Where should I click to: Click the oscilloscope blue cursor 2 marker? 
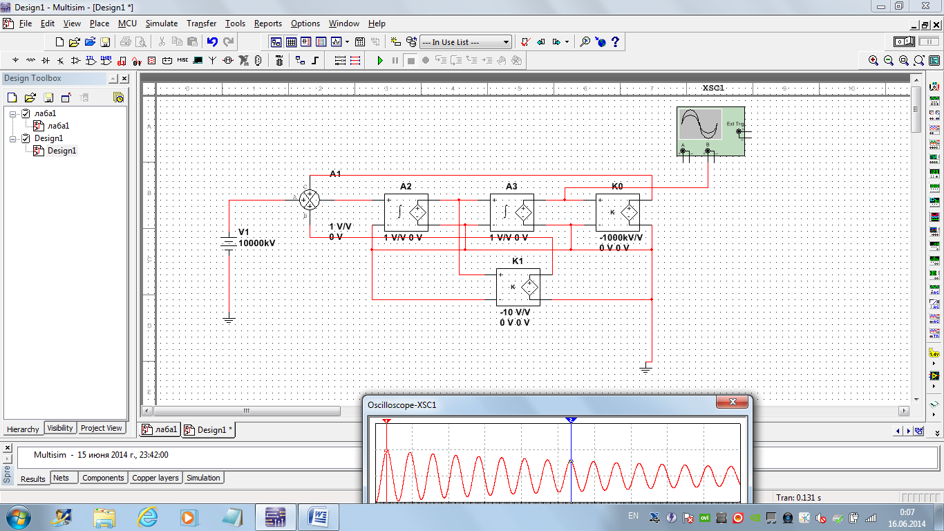(571, 420)
